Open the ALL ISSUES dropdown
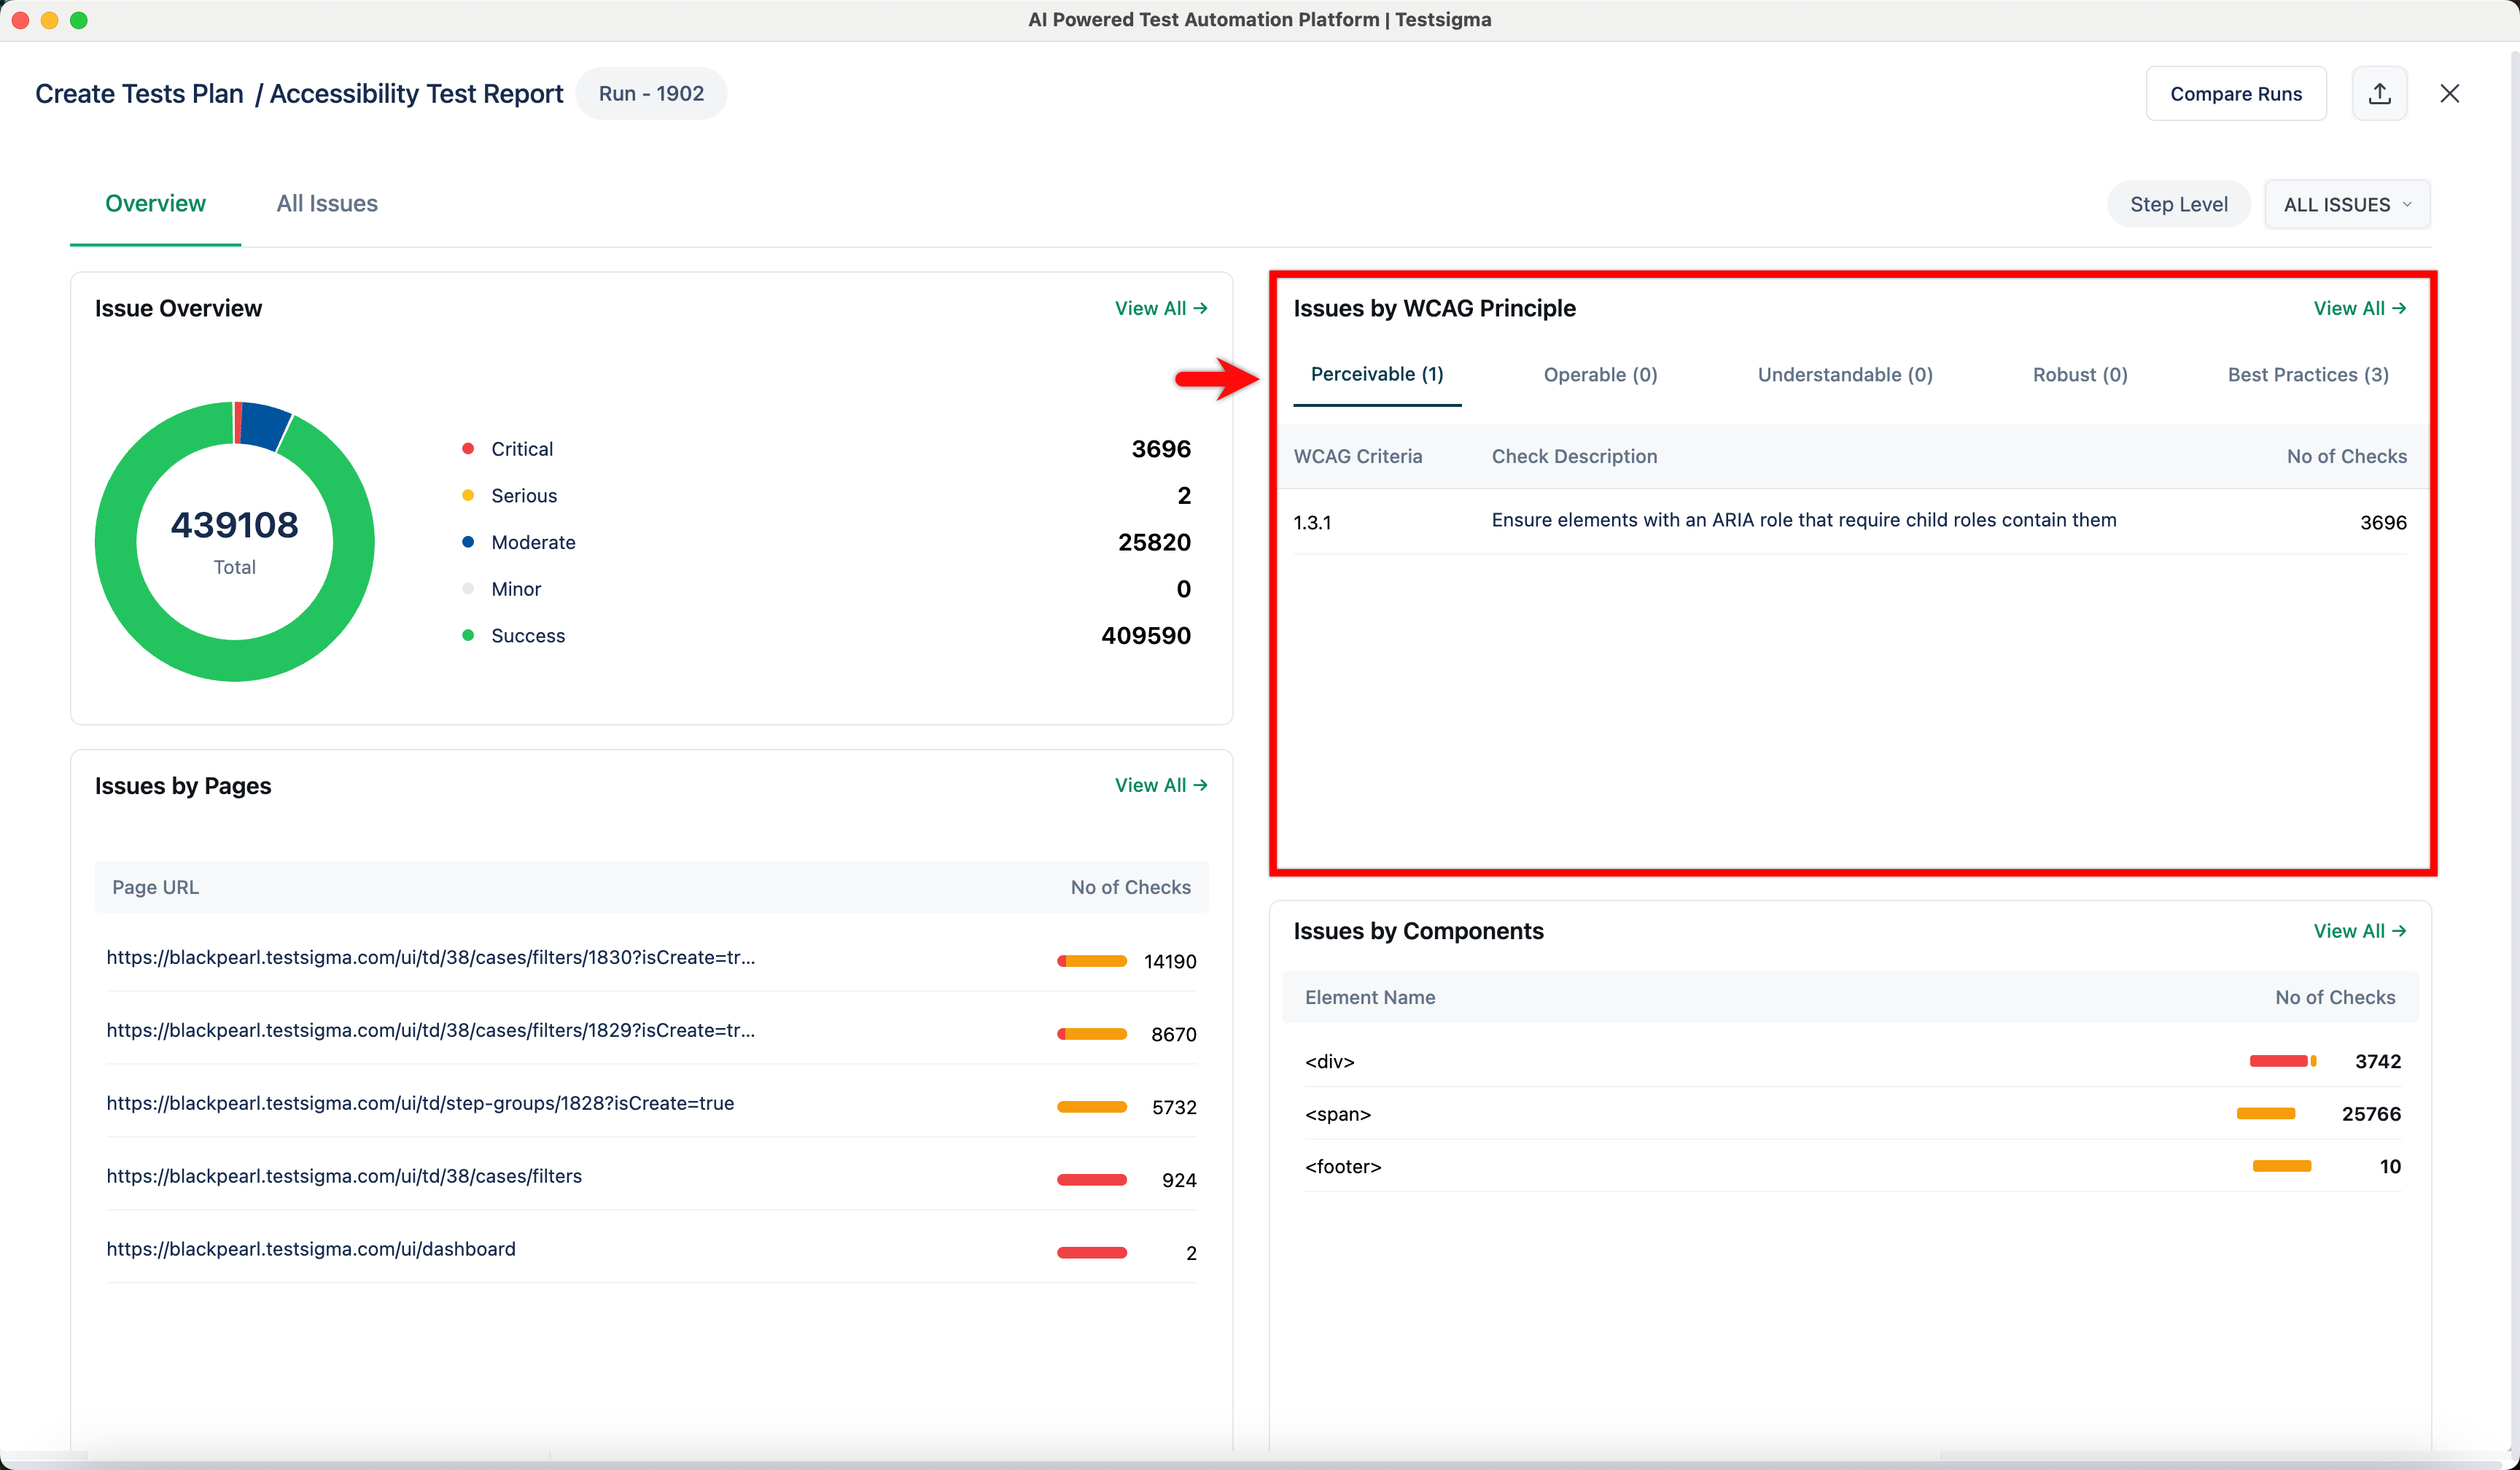Screen dimensions: 2520x1470 (2346, 204)
